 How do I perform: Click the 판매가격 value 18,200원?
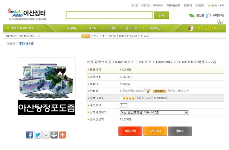(126, 69)
